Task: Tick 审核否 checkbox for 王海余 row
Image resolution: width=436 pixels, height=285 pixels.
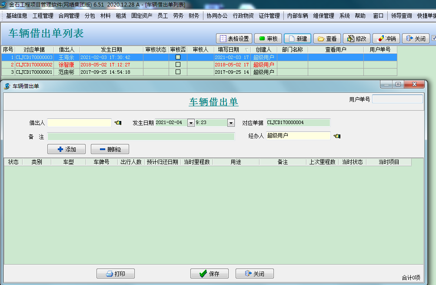Action: pos(178,57)
